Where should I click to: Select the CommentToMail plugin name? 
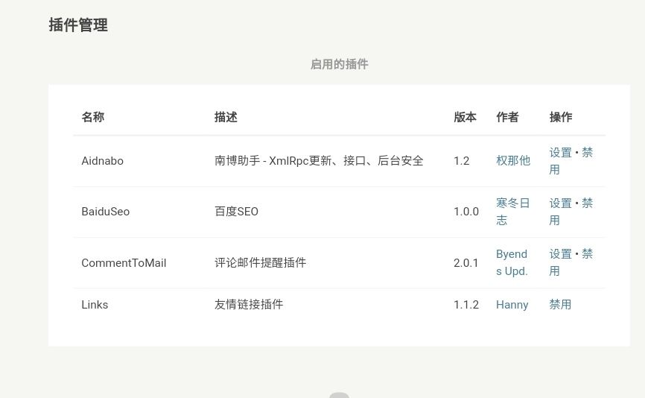pos(124,262)
